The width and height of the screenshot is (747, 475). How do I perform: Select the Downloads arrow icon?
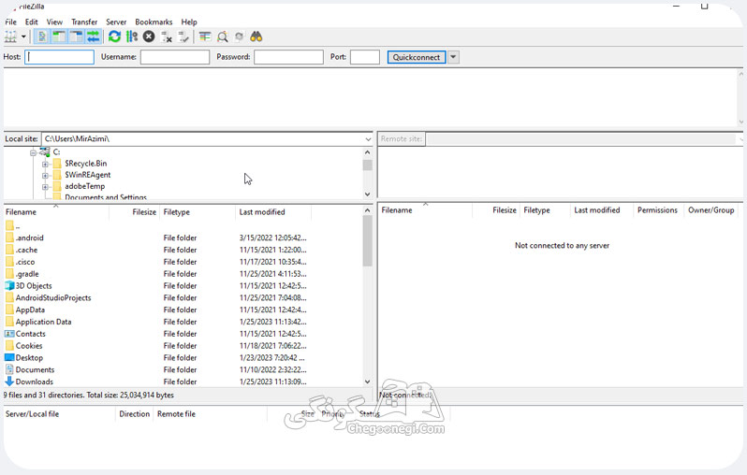[x=9, y=381]
